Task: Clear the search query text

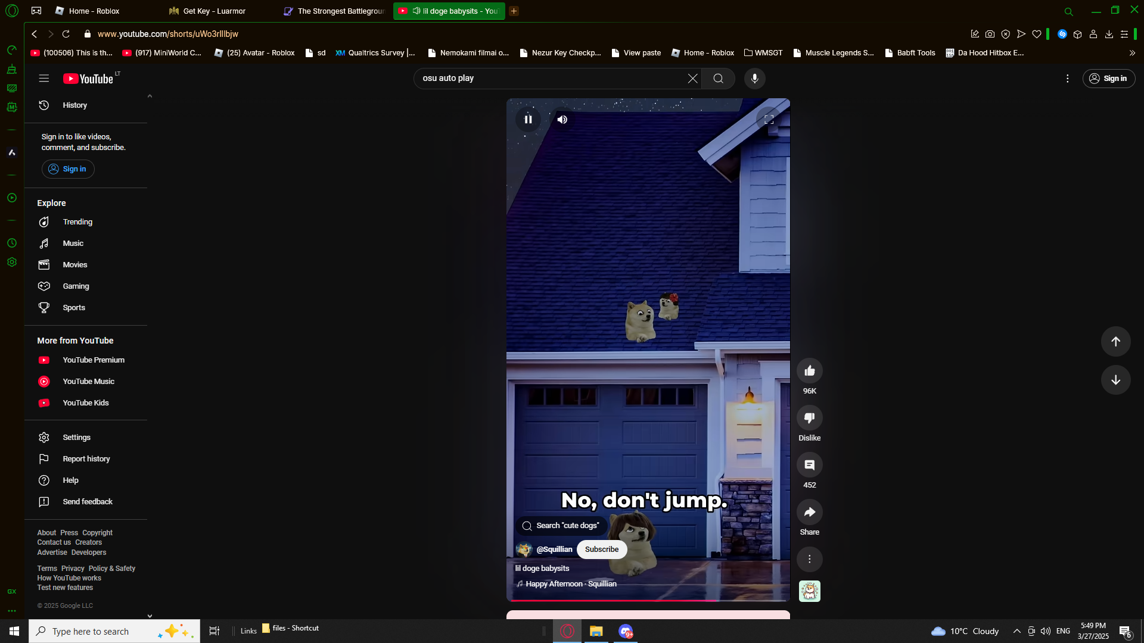Action: tap(692, 79)
